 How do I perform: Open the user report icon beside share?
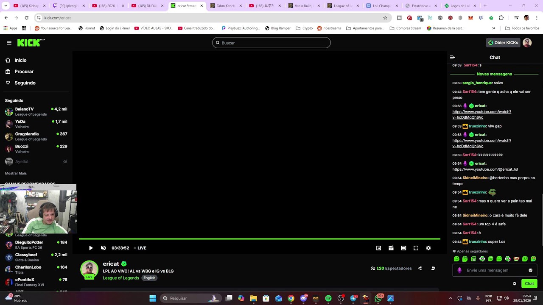[x=433, y=268]
